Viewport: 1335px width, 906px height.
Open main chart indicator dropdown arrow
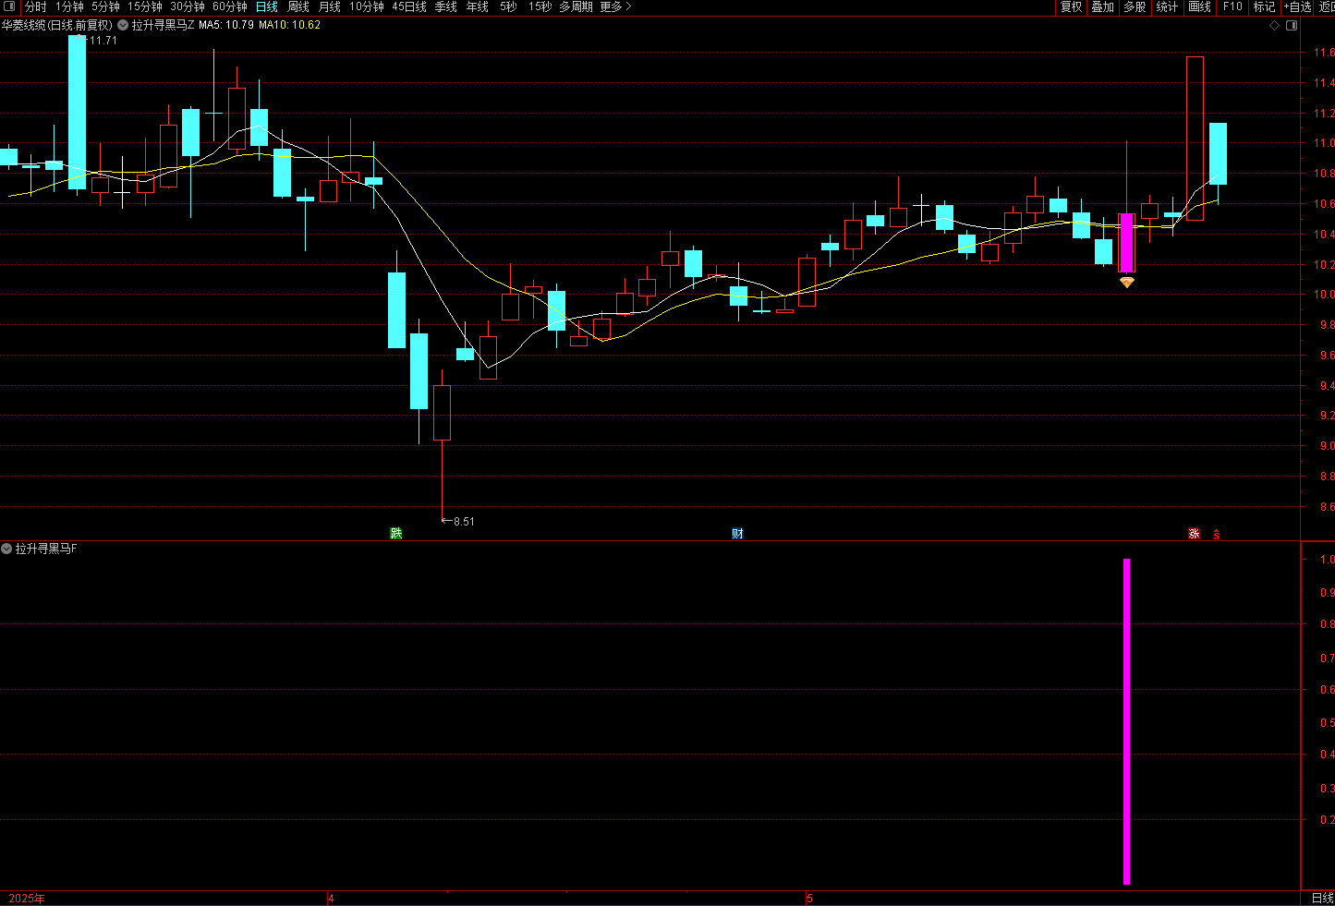[x=123, y=25]
